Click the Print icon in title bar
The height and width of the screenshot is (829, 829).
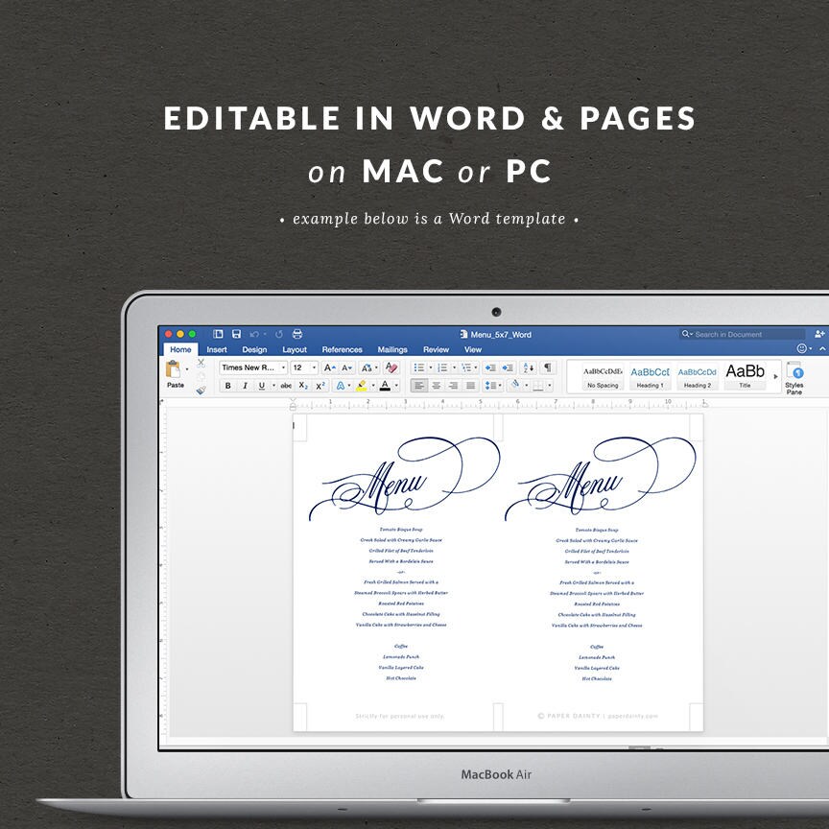[297, 334]
